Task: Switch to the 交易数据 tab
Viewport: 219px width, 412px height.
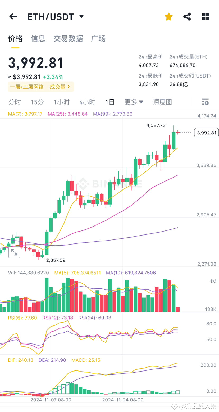Action: (68, 38)
